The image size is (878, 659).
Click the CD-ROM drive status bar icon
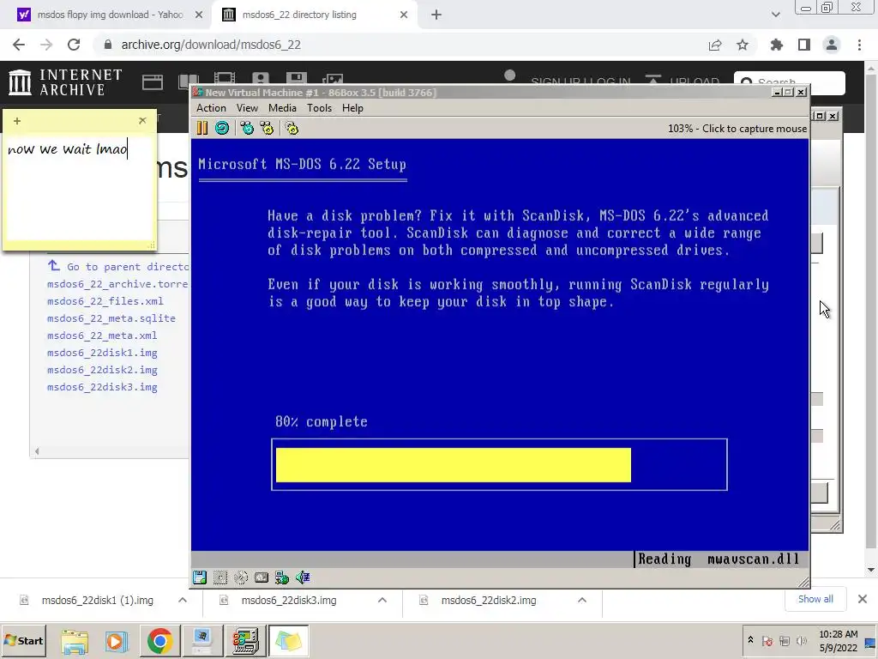click(x=241, y=577)
